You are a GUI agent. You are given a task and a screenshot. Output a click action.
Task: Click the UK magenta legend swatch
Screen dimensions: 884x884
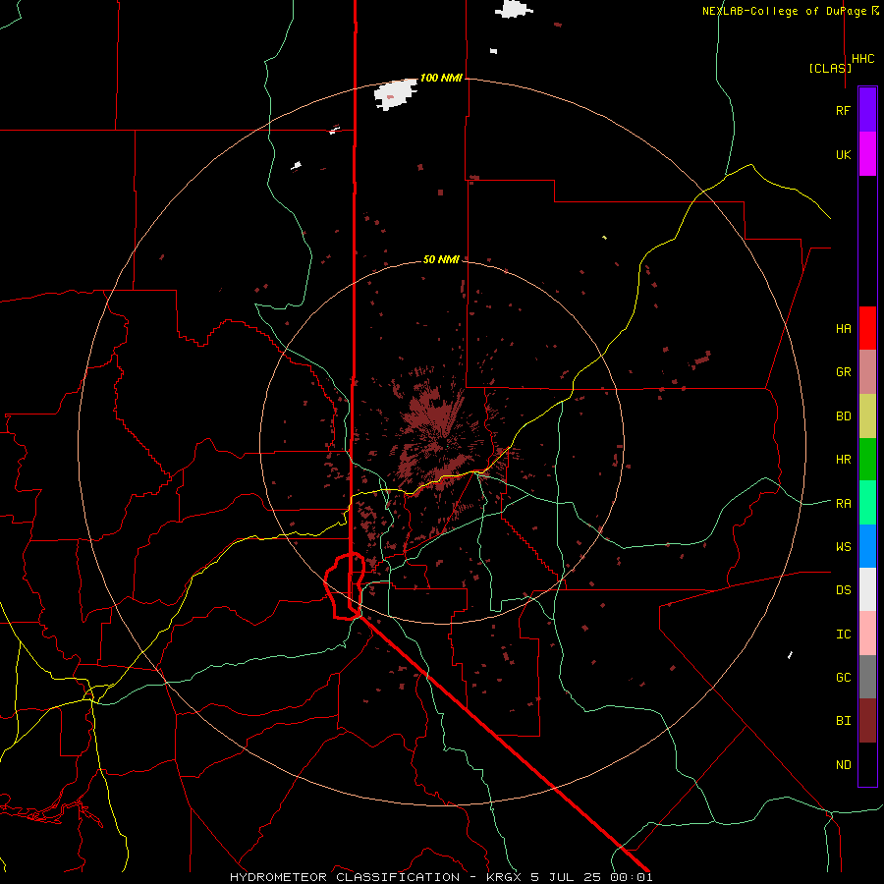pyautogui.click(x=867, y=154)
